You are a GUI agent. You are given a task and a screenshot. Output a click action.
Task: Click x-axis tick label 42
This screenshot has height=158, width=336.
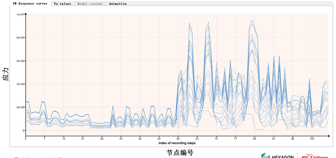[x=140, y=138]
